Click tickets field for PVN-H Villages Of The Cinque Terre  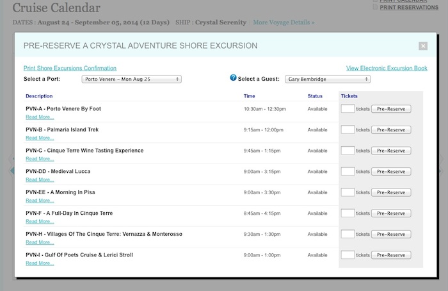click(348, 234)
